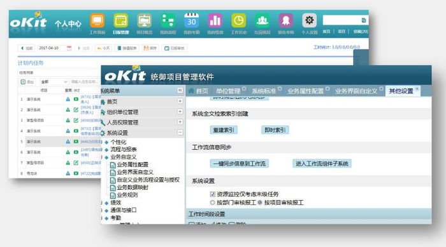Open the 全部 filter dropdown in the task list

54,82
